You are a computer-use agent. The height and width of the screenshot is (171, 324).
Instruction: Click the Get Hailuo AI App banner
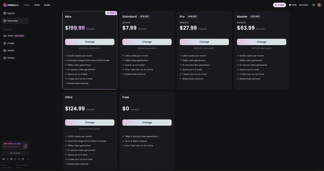(x=15, y=145)
